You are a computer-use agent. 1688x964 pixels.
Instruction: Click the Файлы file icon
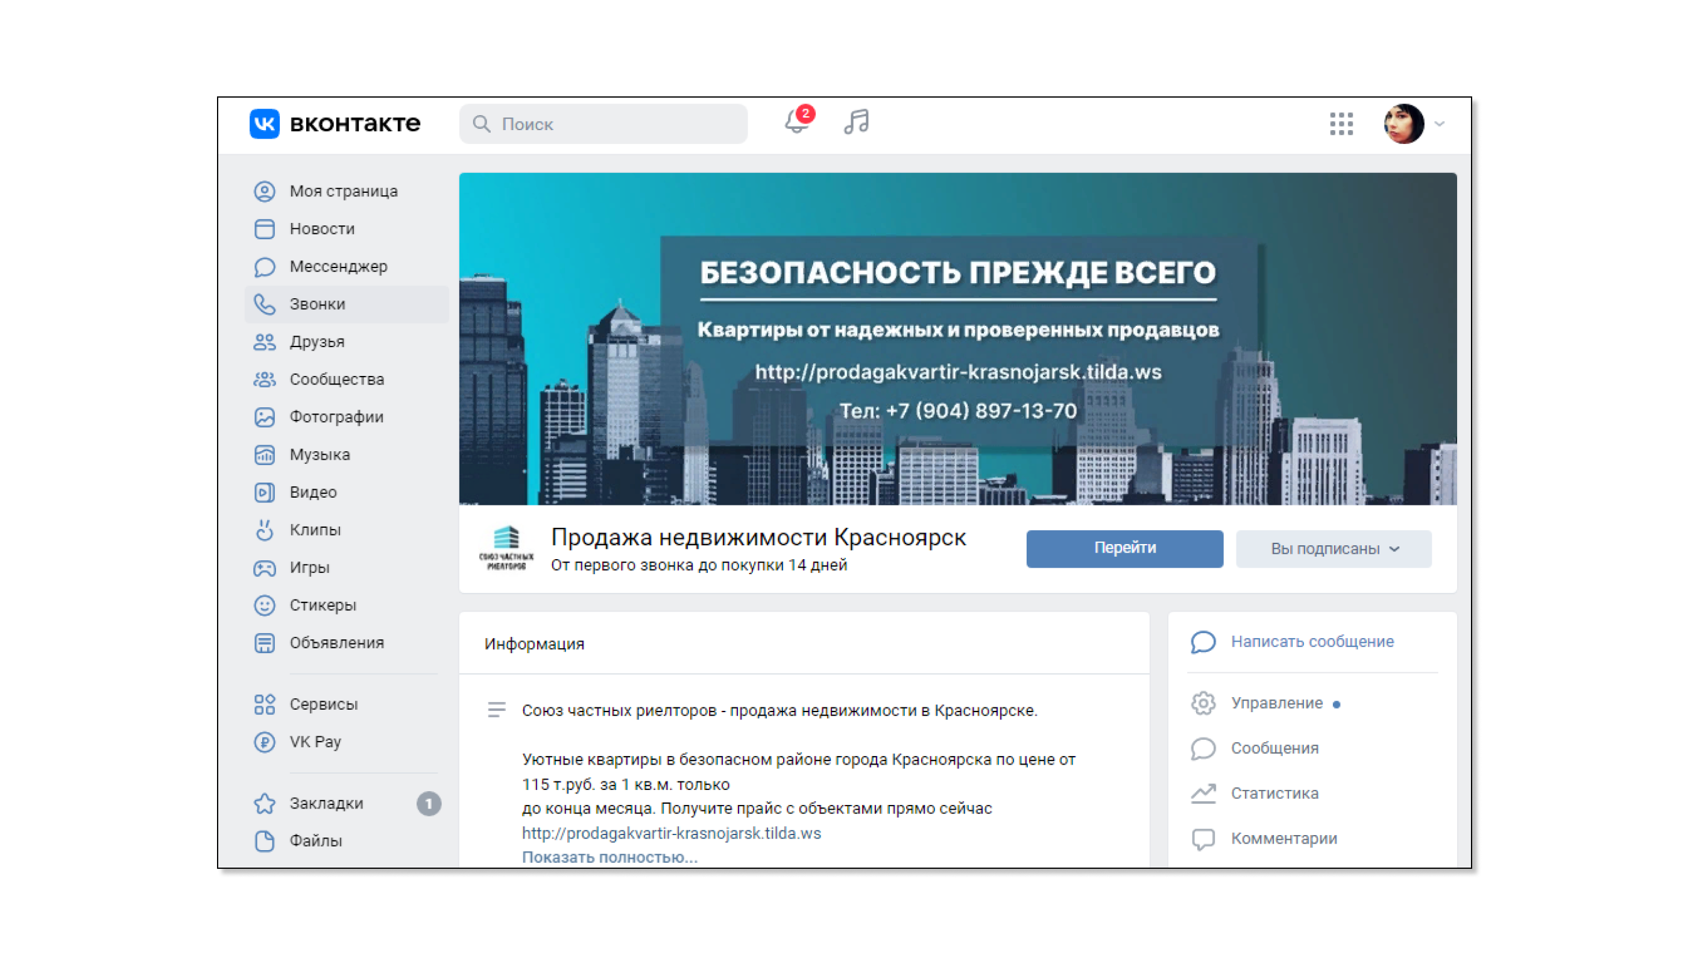[x=264, y=841]
